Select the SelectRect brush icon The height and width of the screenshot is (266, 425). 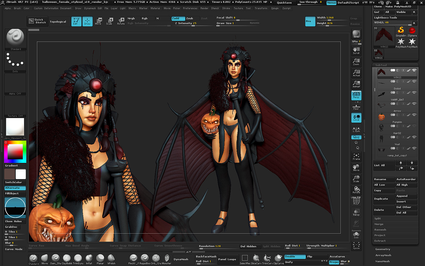(245, 259)
